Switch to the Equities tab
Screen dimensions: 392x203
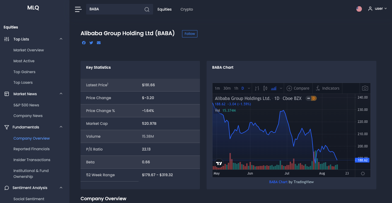tap(164, 9)
